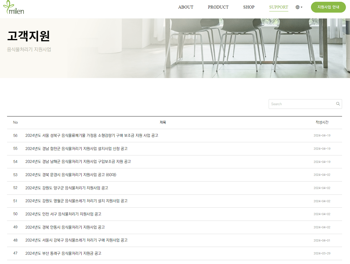Open notice 55 about 합천군 설치사업
The width and height of the screenshot is (350, 264).
pos(77,148)
